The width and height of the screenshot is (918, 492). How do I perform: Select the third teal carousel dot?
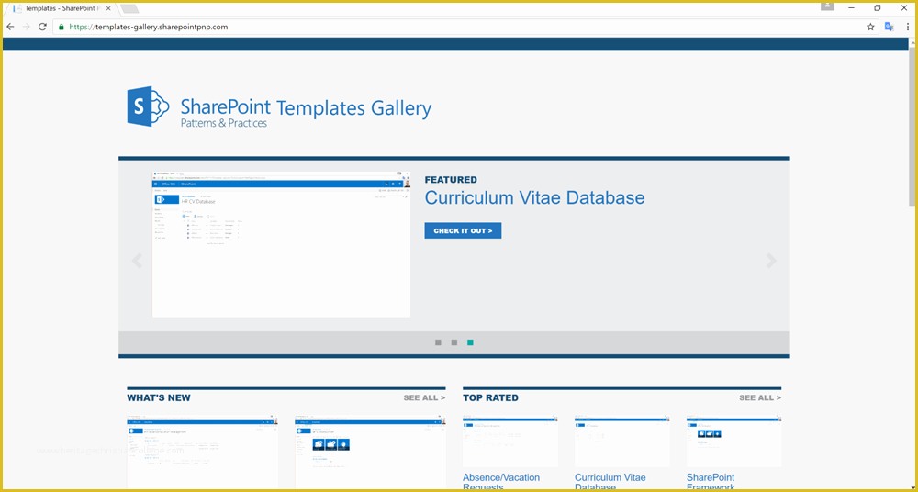pos(470,342)
